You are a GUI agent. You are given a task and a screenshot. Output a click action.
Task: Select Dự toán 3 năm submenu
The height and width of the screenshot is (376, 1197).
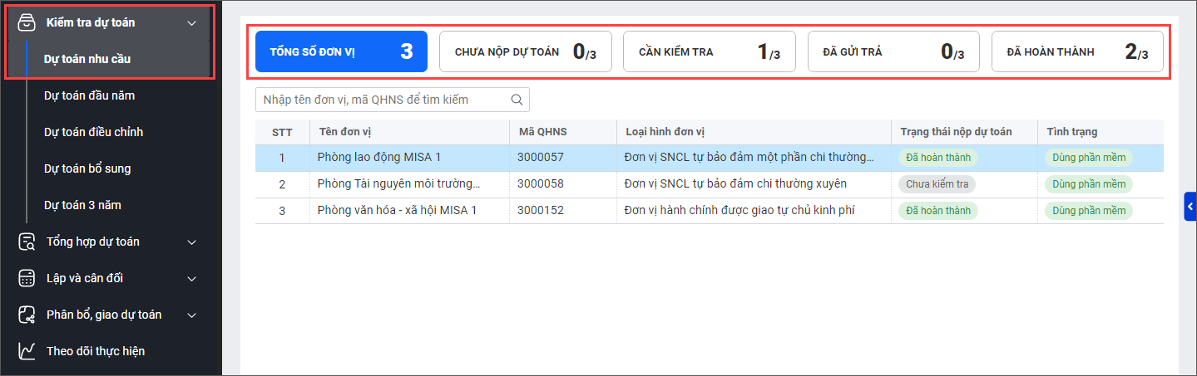pos(82,205)
